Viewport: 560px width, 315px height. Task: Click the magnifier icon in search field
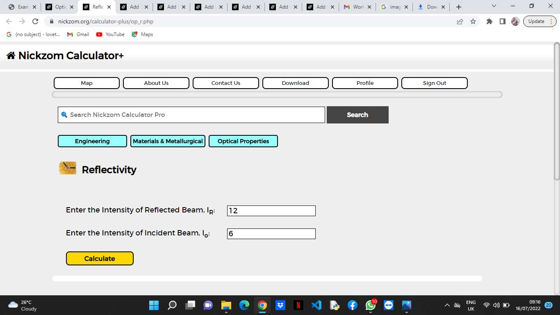point(64,115)
